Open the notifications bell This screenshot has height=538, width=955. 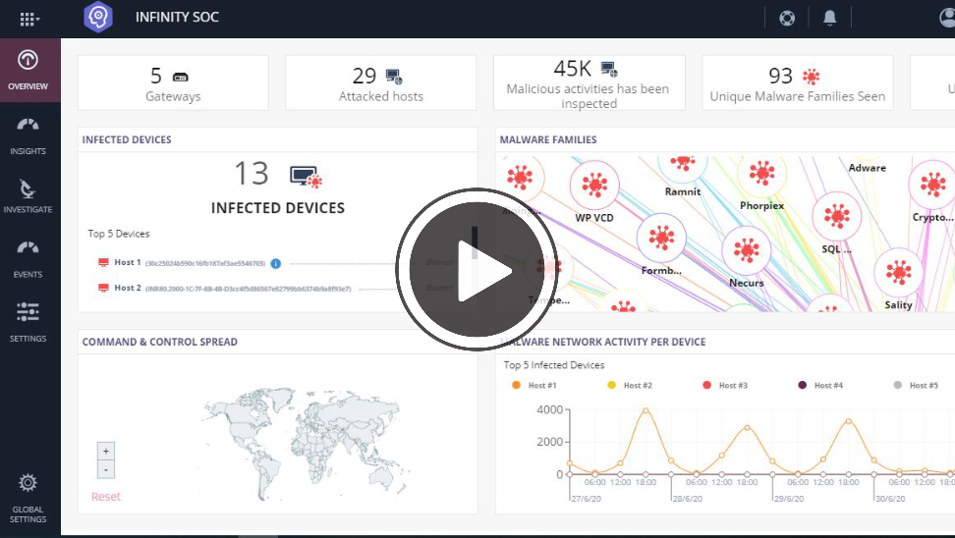tap(829, 18)
